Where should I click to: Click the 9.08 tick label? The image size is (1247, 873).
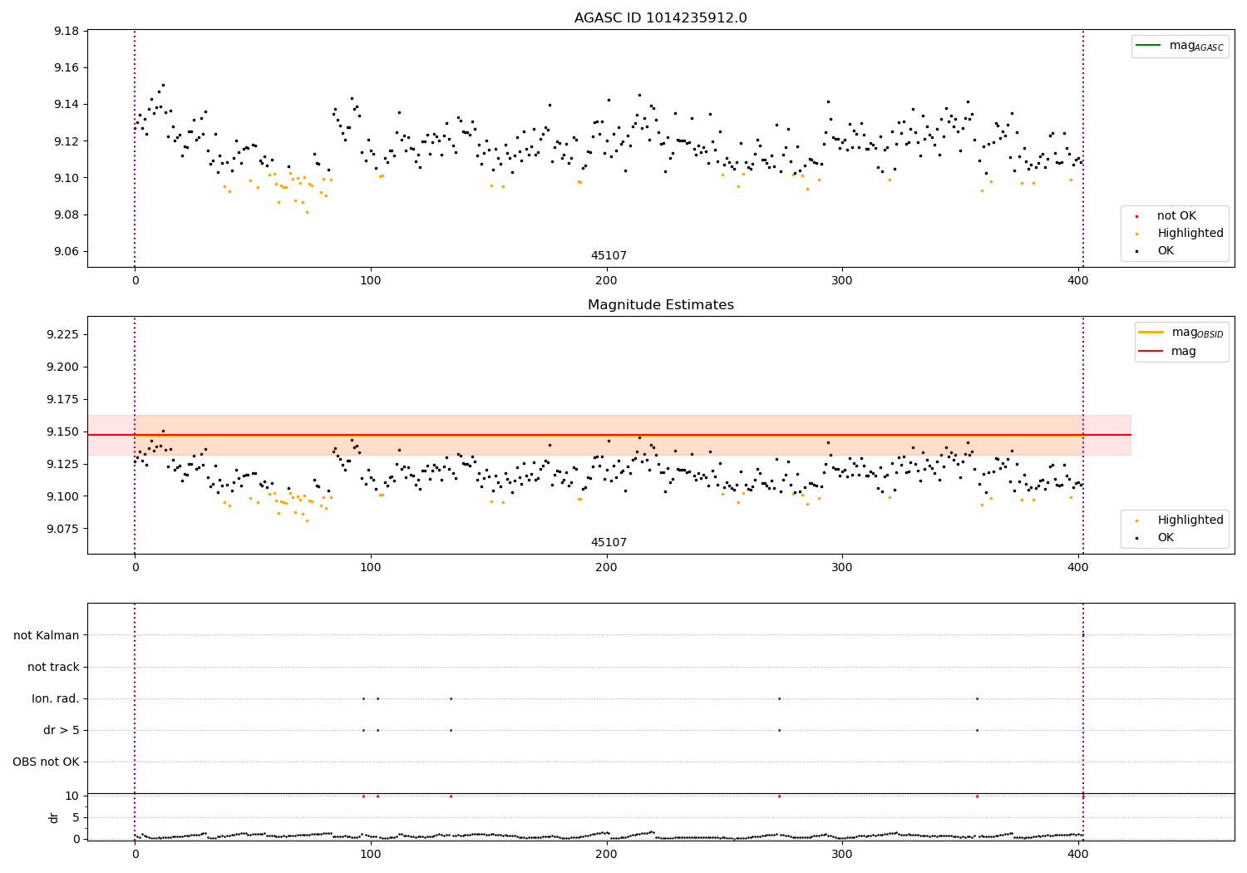pos(66,215)
